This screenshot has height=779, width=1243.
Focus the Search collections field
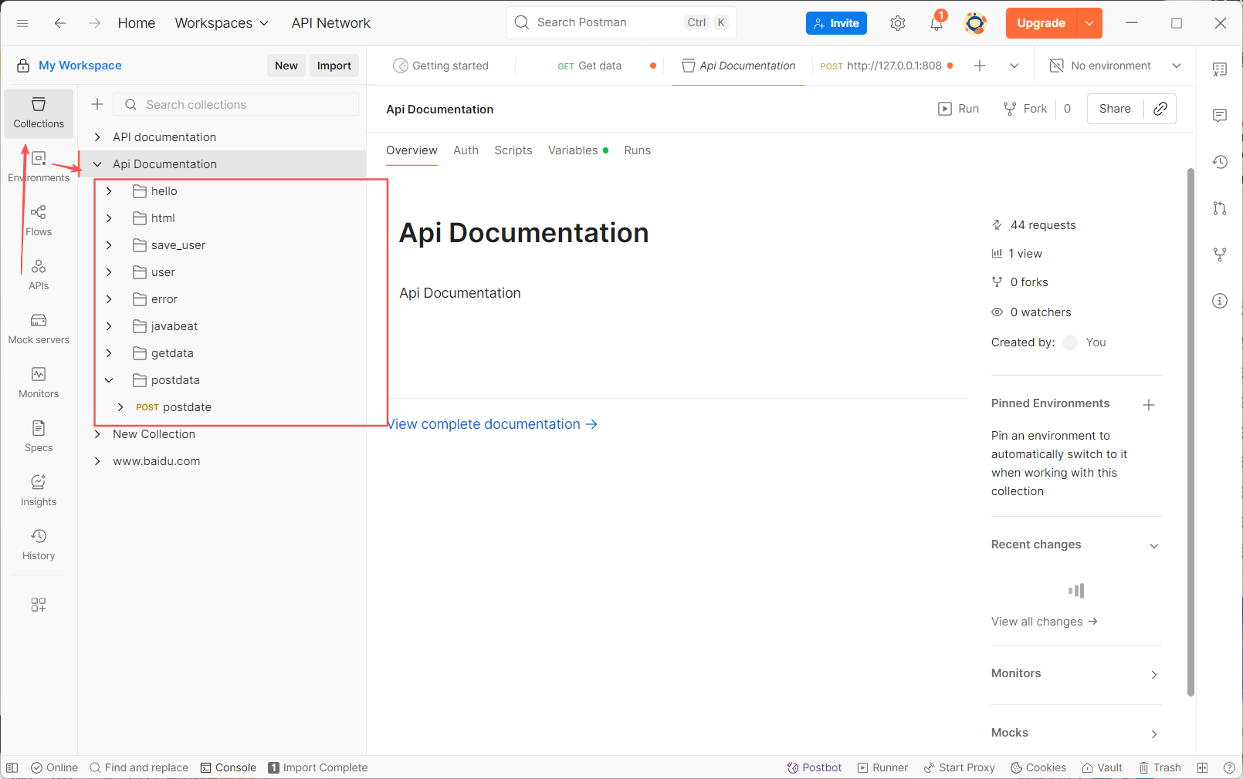click(236, 104)
